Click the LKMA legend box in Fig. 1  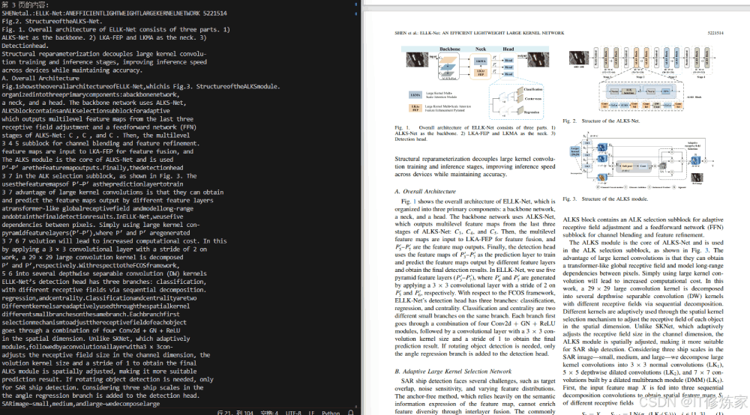[x=415, y=95]
